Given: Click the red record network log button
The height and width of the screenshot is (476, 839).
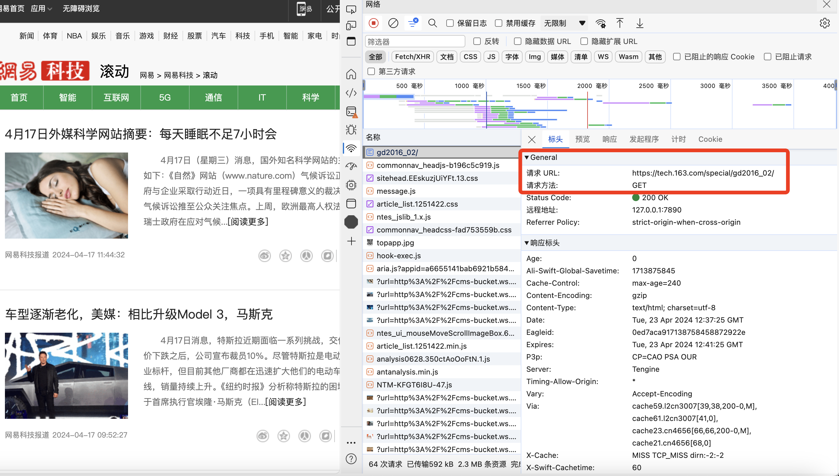Looking at the screenshot, I should [x=373, y=23].
